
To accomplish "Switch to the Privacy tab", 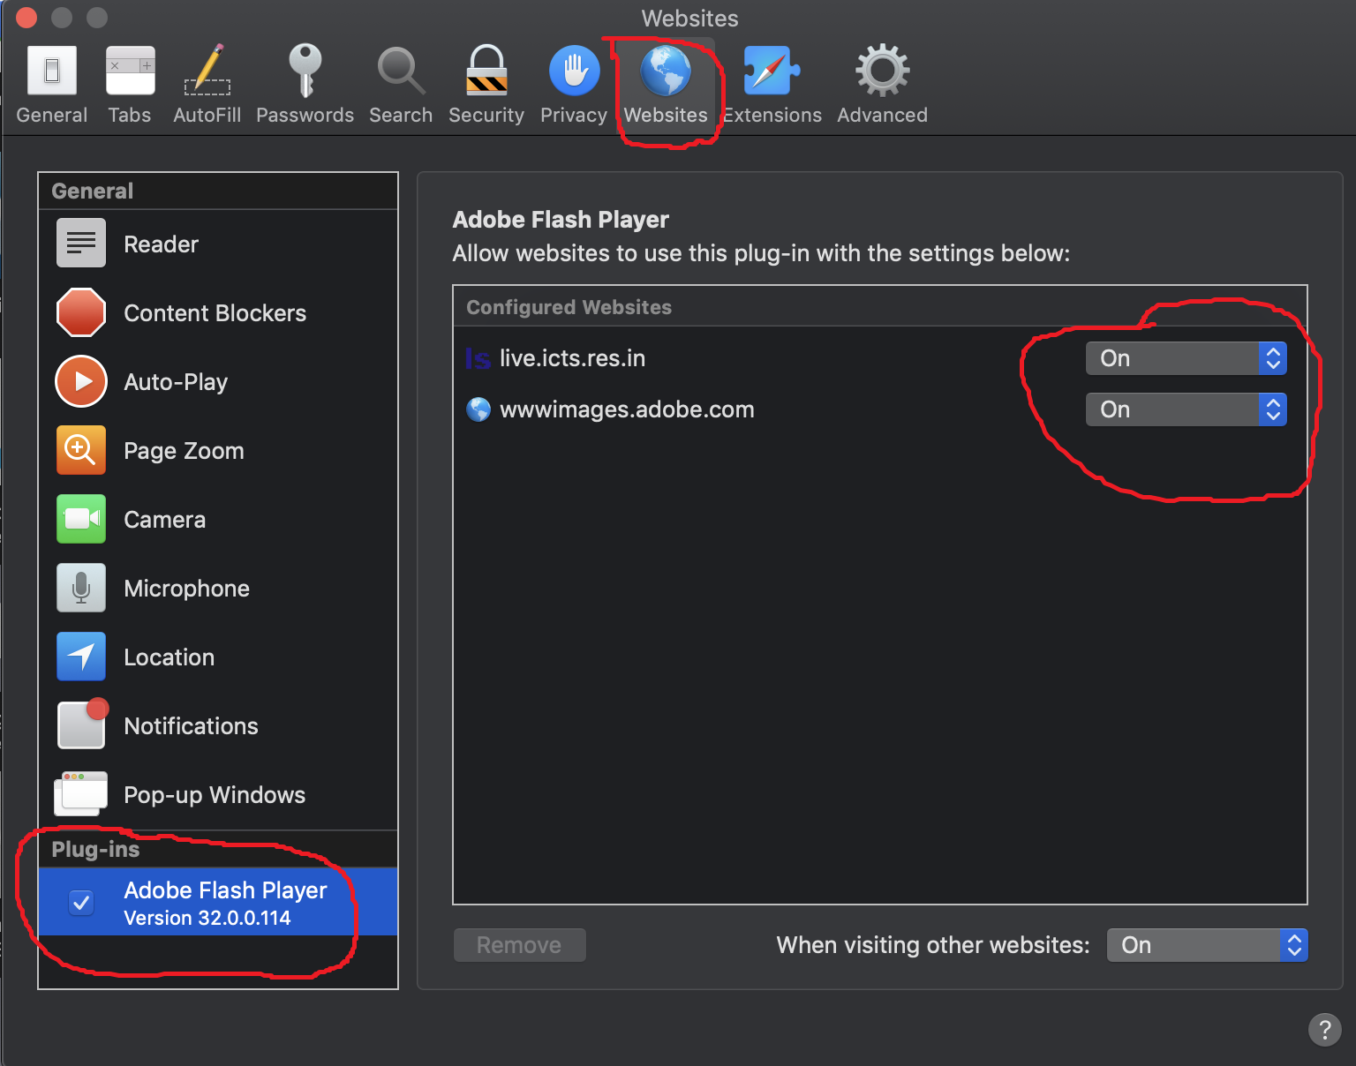I will tap(573, 83).
